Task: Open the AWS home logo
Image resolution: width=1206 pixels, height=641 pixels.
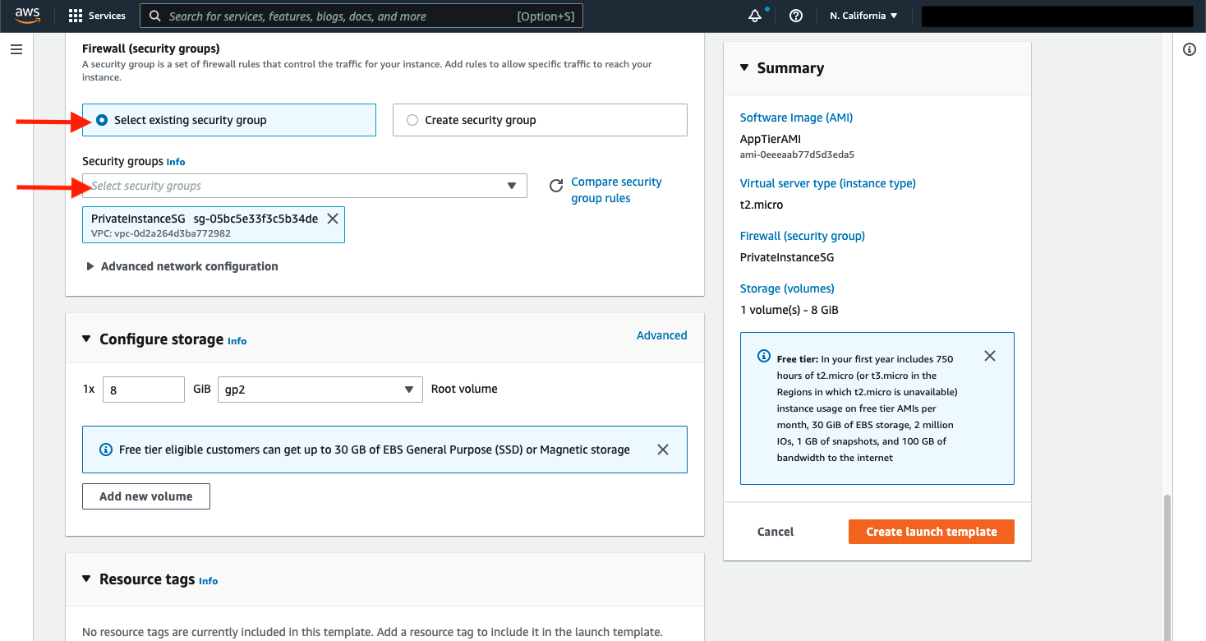Action: [x=27, y=16]
